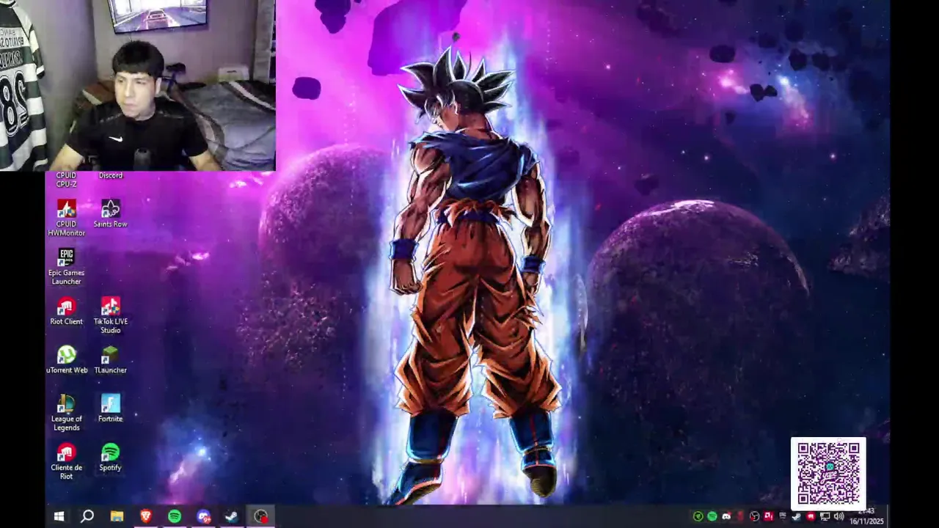This screenshot has height=528, width=939.
Task: Switch to OBS Studio in the taskbar
Action: [260, 516]
